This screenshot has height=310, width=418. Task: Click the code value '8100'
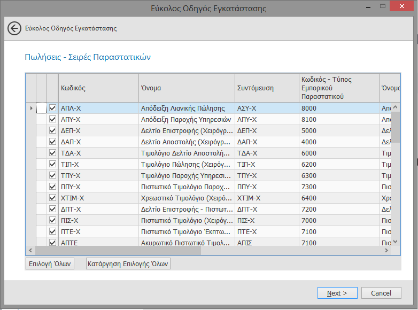(339, 119)
